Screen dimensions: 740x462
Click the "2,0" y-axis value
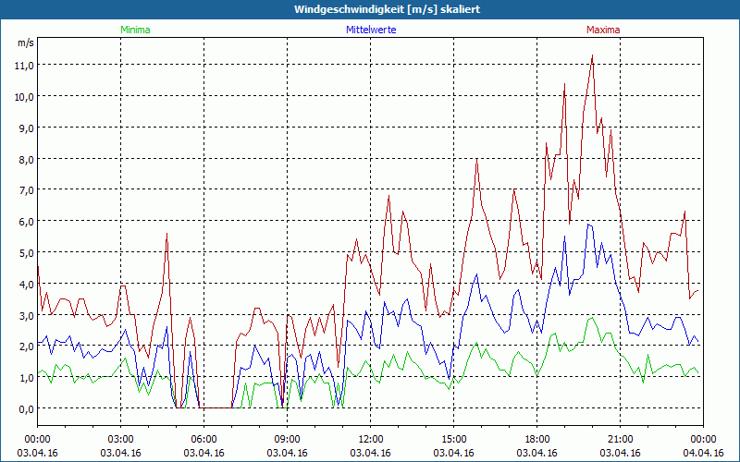27,346
